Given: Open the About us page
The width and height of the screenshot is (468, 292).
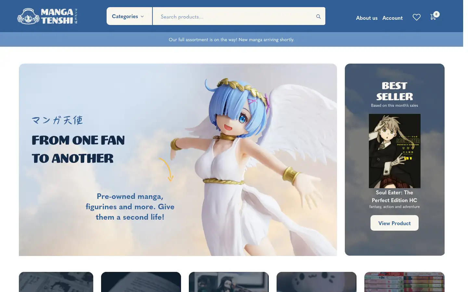Looking at the screenshot, I should [x=367, y=18].
